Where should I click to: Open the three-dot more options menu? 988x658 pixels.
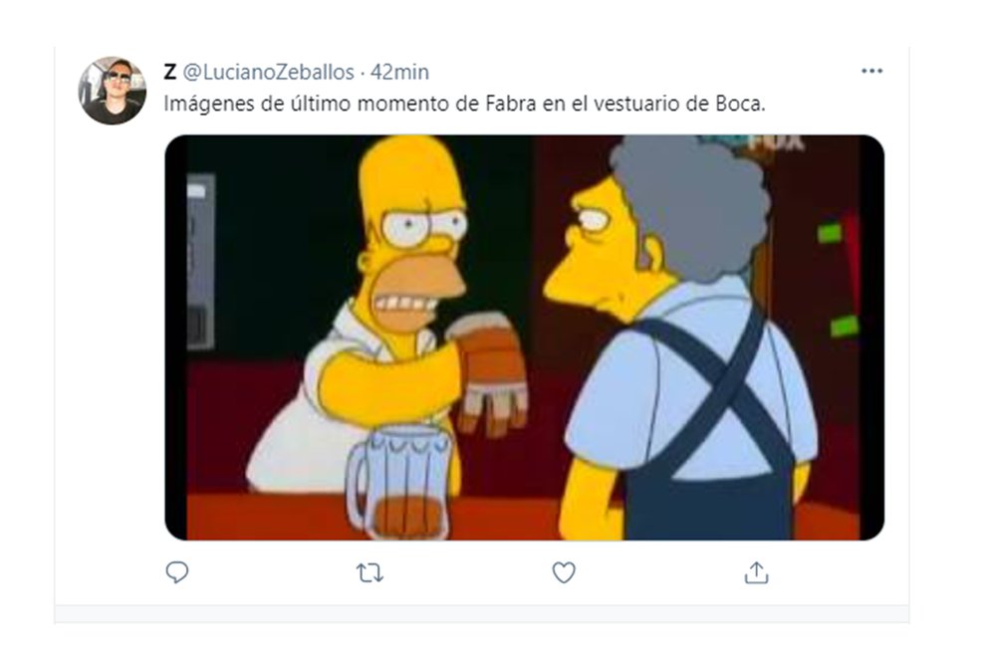pyautogui.click(x=871, y=71)
